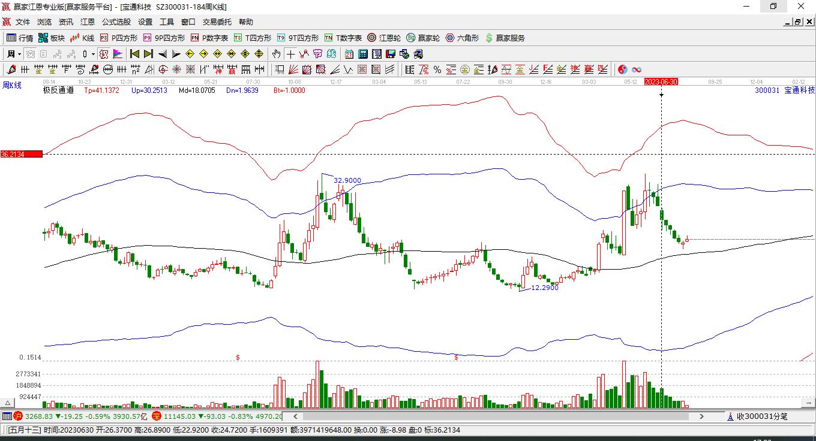Step forward with black right arrow

(176, 54)
